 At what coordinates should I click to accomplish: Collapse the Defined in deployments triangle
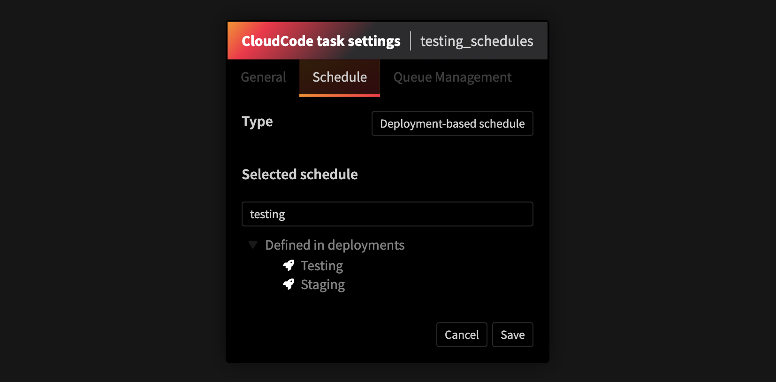coord(253,245)
